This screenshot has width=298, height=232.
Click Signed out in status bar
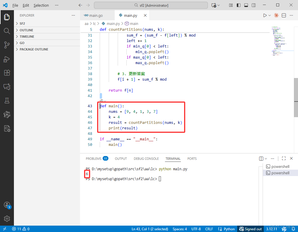250,229
